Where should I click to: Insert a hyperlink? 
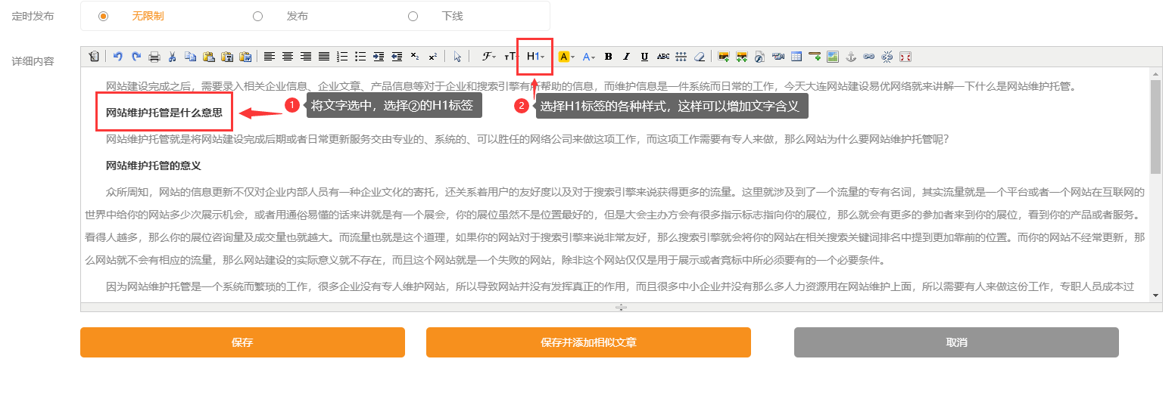pos(869,57)
